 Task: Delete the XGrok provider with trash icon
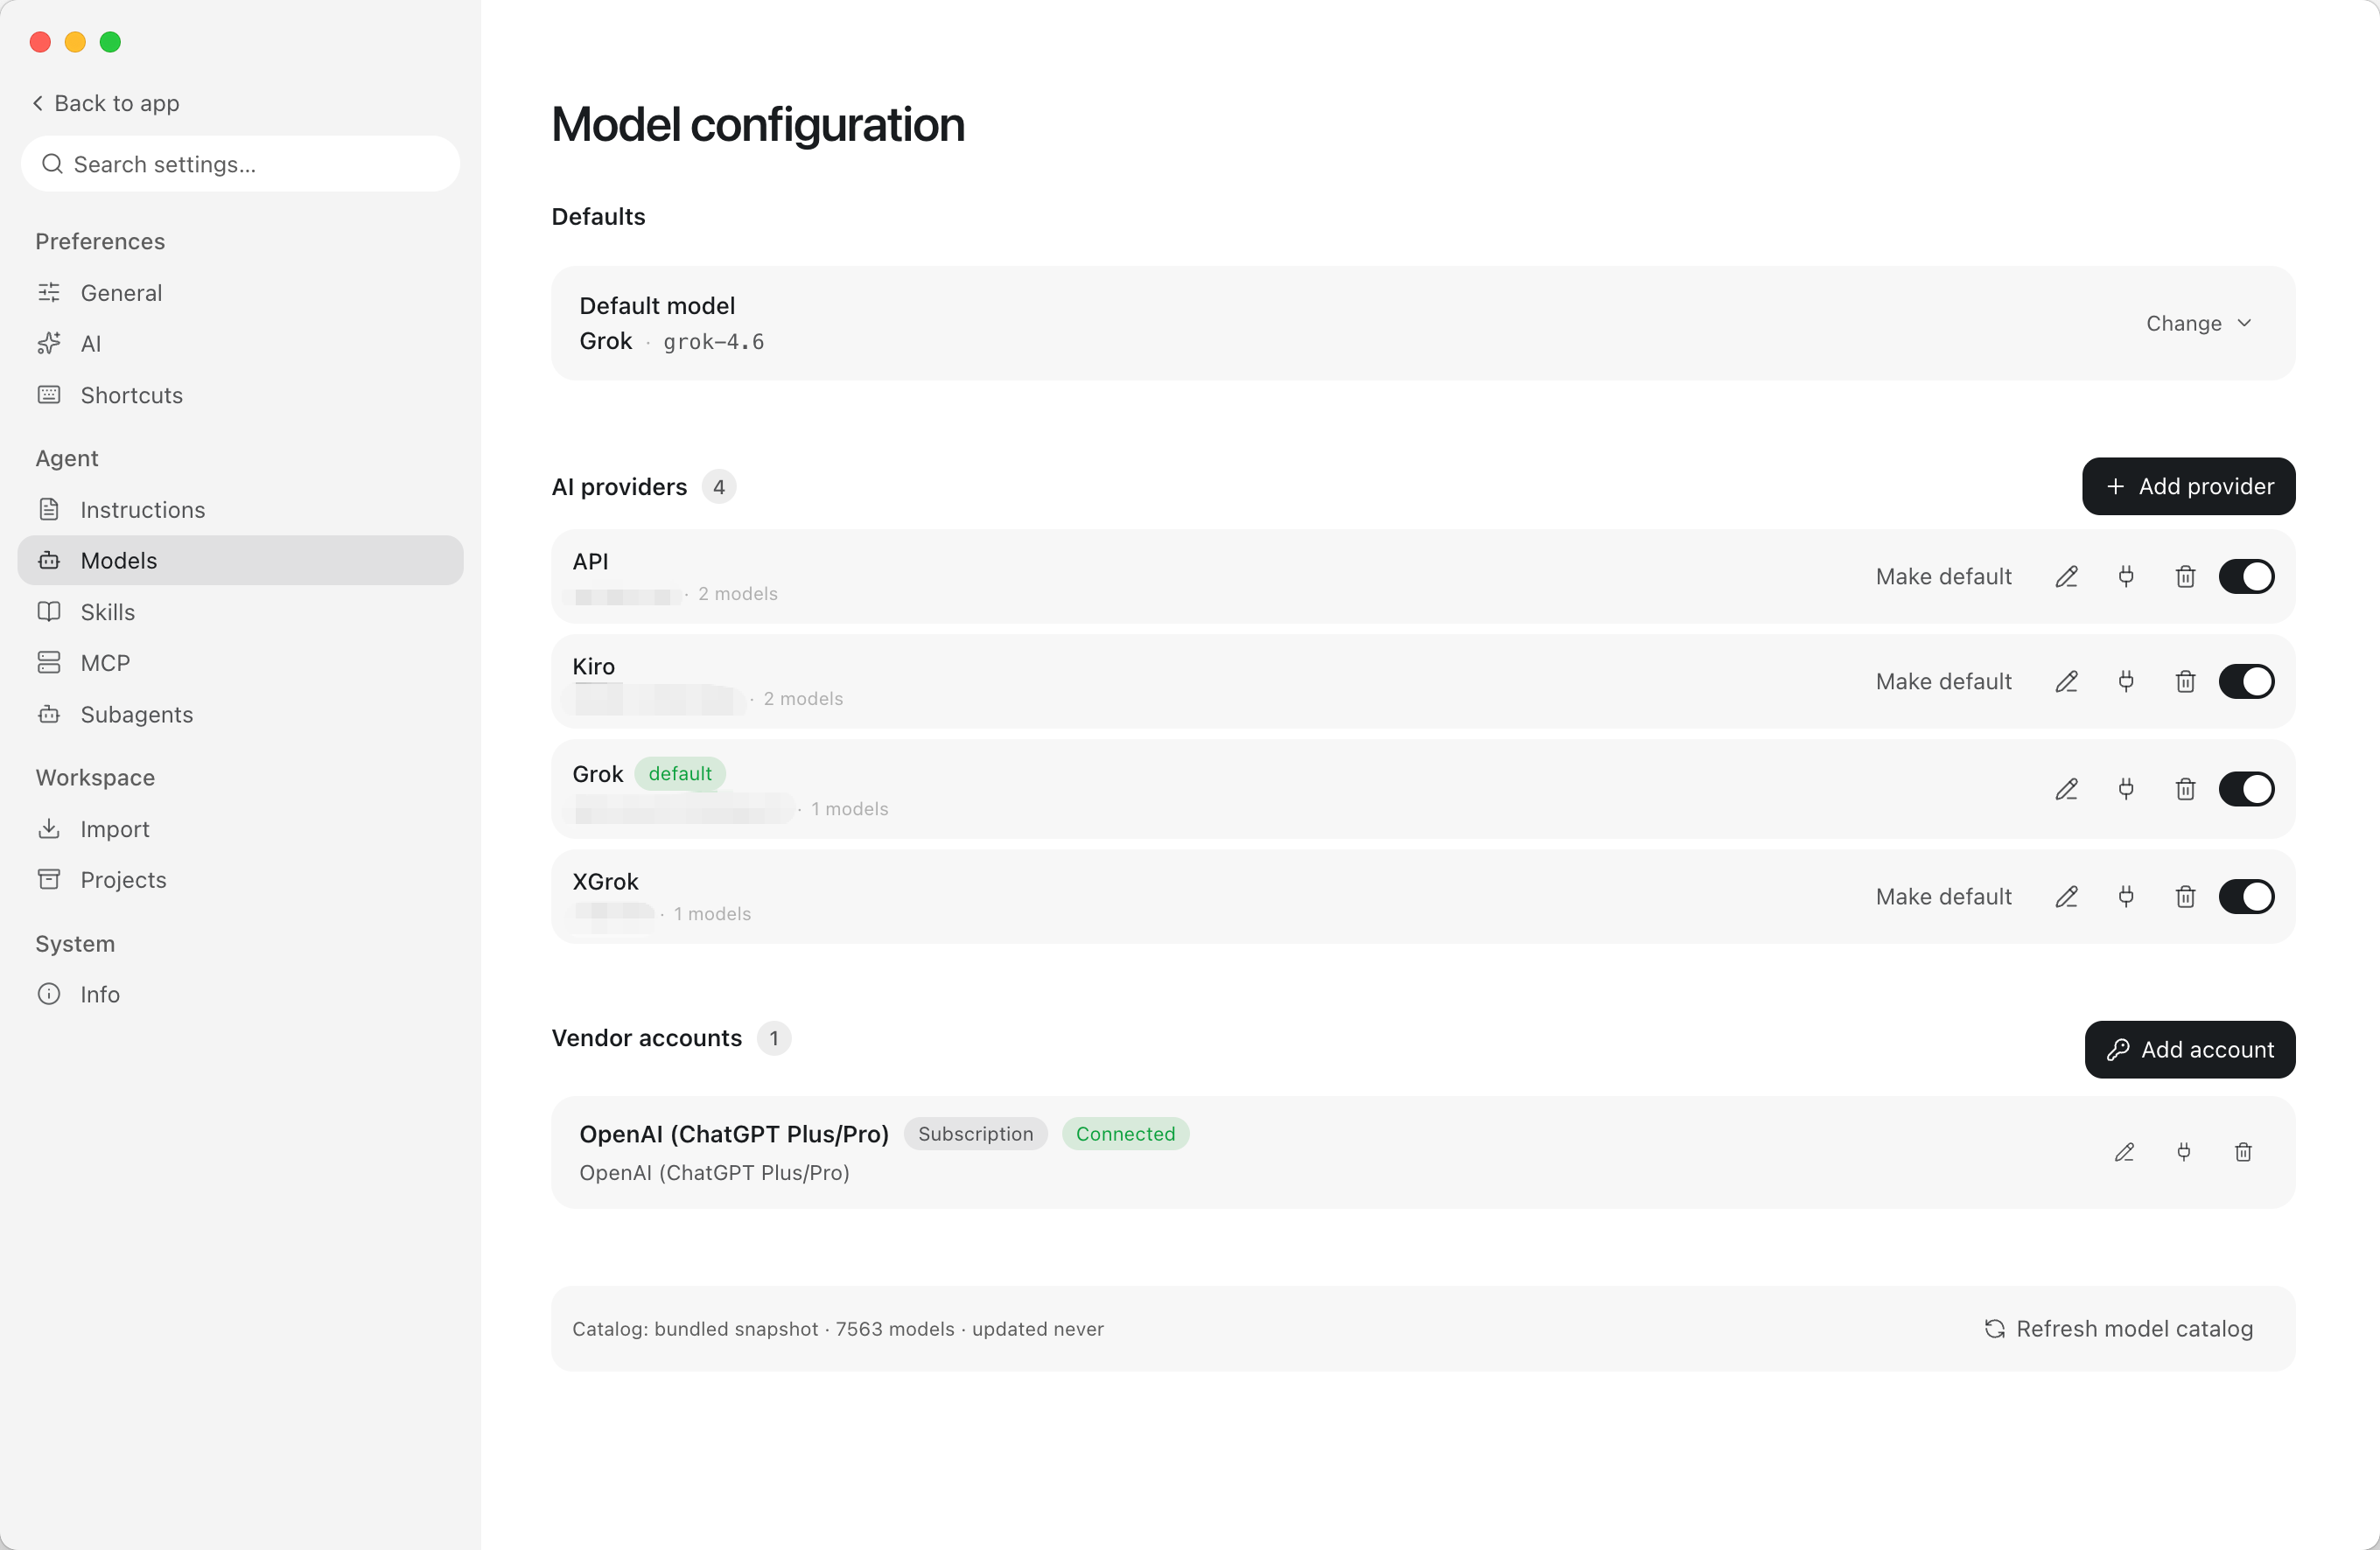click(2185, 897)
